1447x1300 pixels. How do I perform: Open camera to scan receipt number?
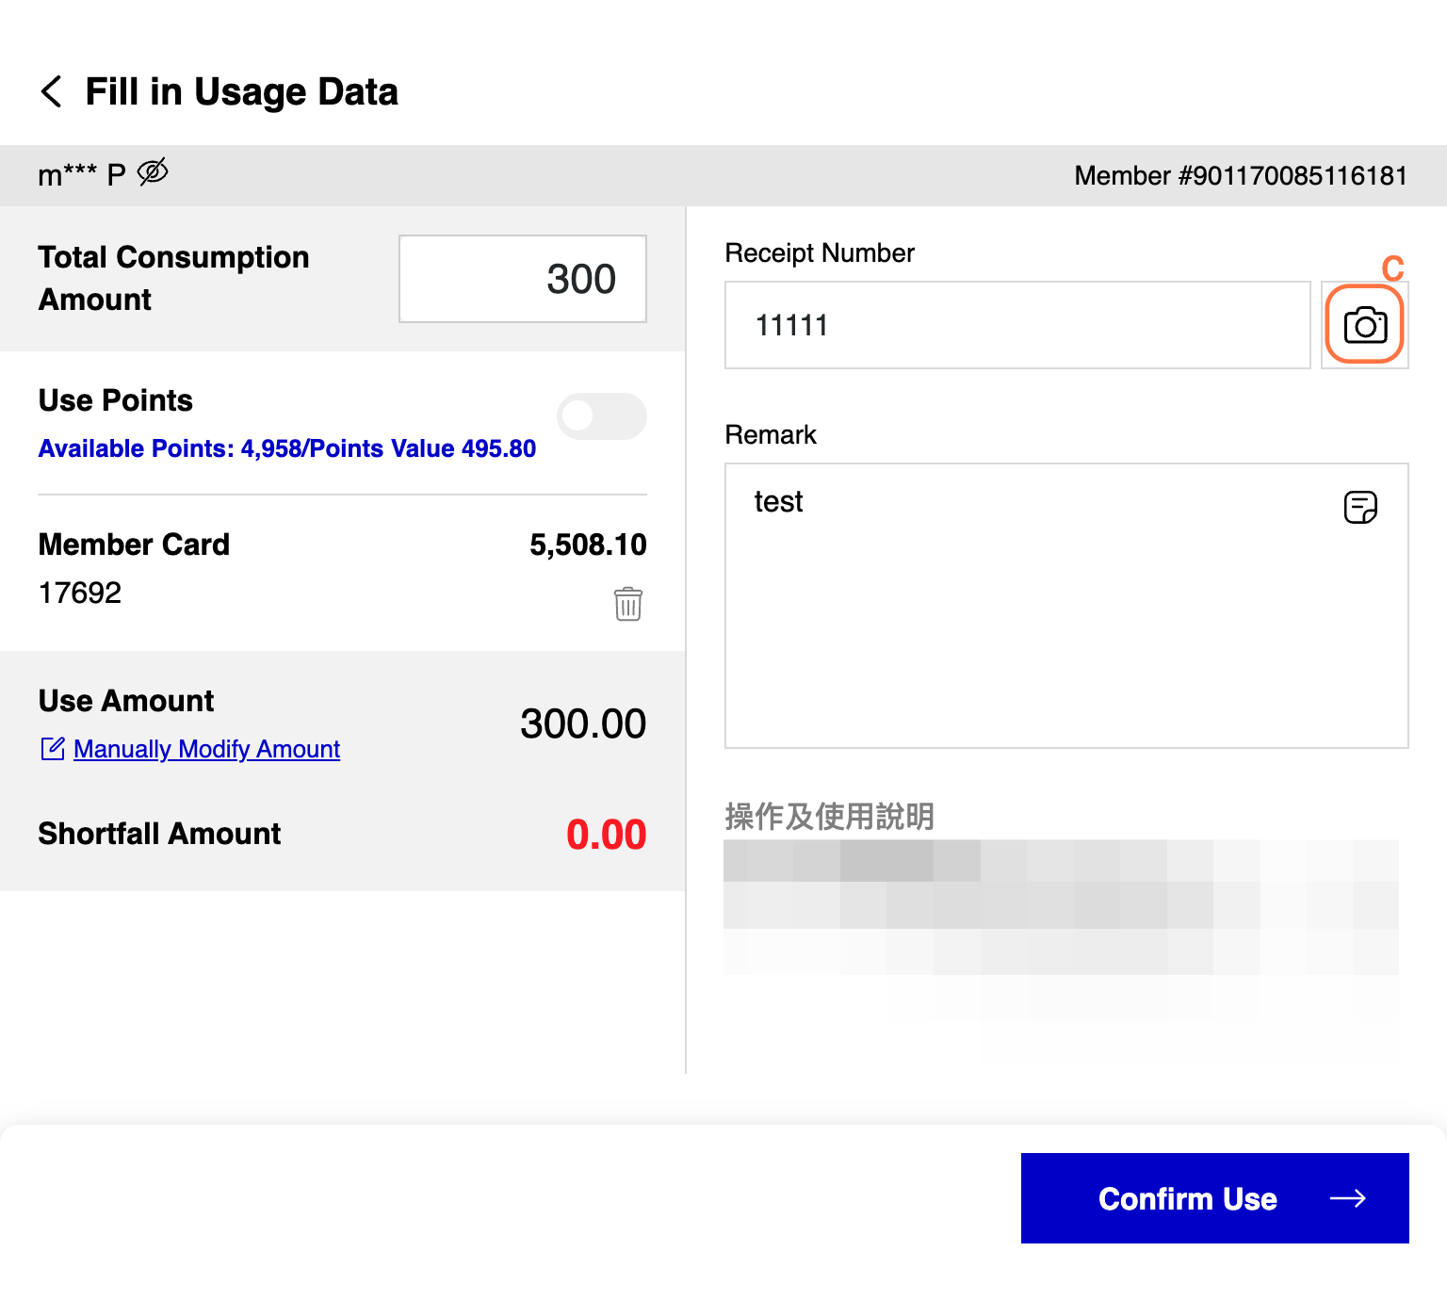tap(1365, 325)
